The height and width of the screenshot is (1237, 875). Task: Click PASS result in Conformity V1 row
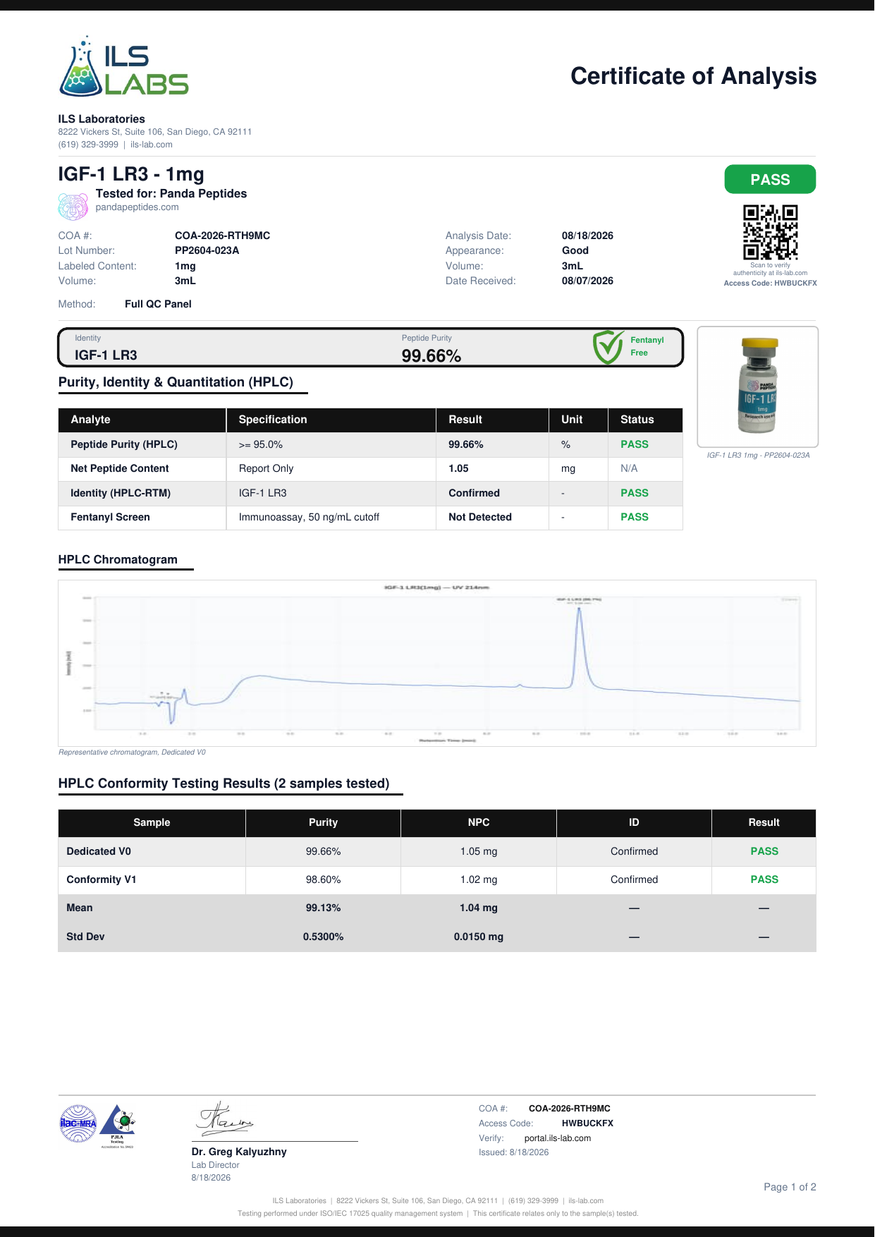coord(764,879)
